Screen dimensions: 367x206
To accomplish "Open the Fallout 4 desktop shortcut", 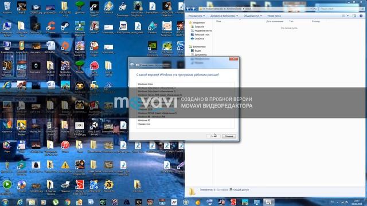I will pyautogui.click(x=108, y=7).
